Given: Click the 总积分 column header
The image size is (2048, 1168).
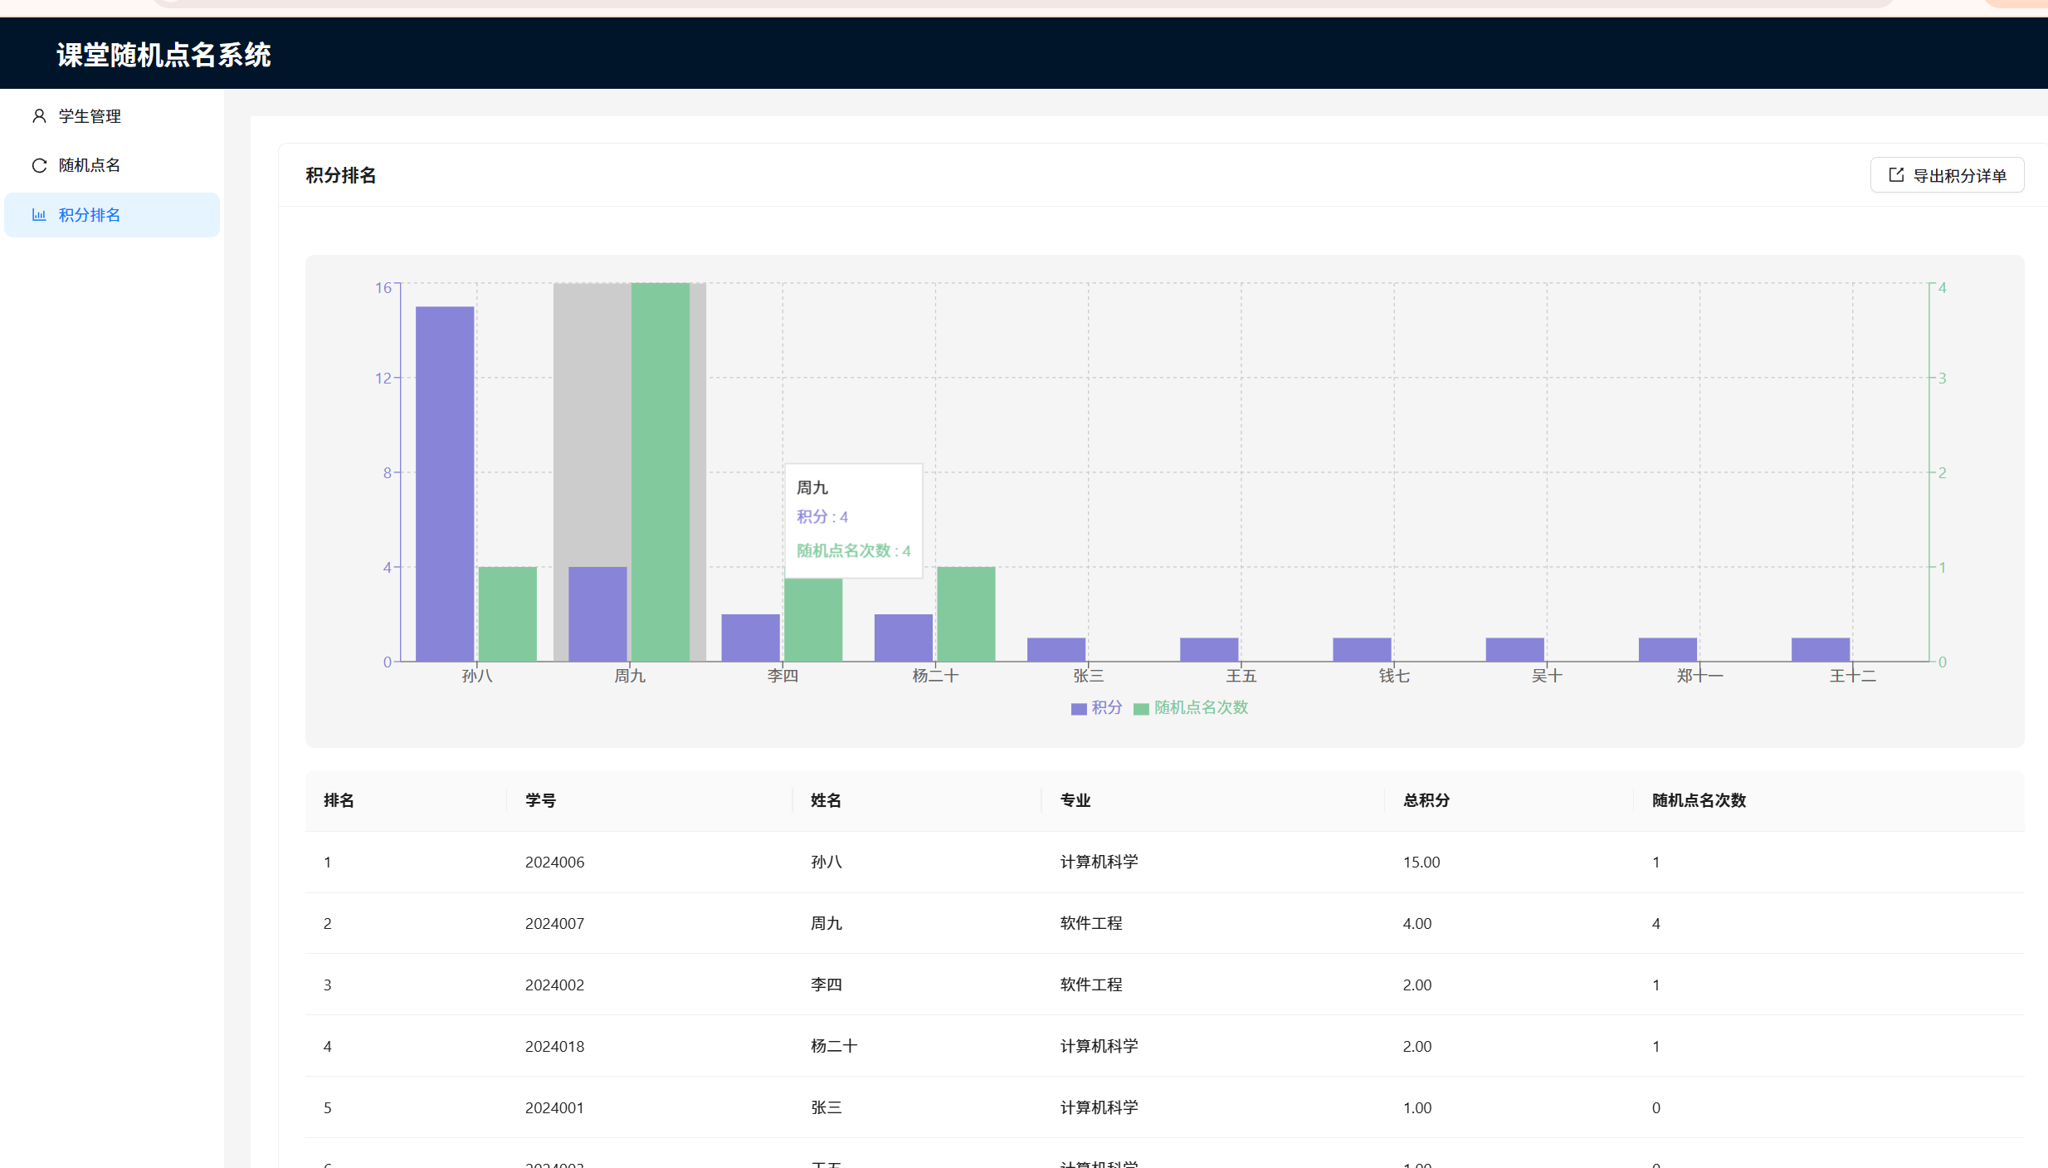Looking at the screenshot, I should pyautogui.click(x=1426, y=800).
